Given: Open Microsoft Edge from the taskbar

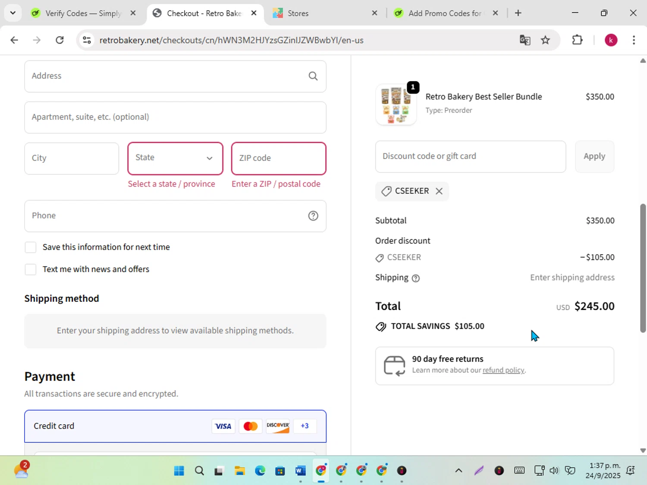Looking at the screenshot, I should 260,471.
